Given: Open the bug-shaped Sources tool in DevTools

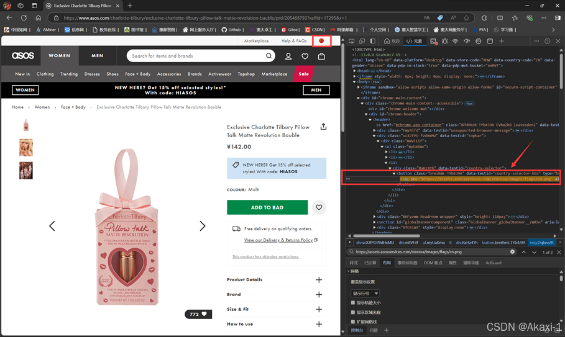Looking at the screenshot, I should pyautogui.click(x=444, y=41).
